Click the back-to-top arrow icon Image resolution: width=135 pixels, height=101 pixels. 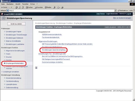point(36,68)
